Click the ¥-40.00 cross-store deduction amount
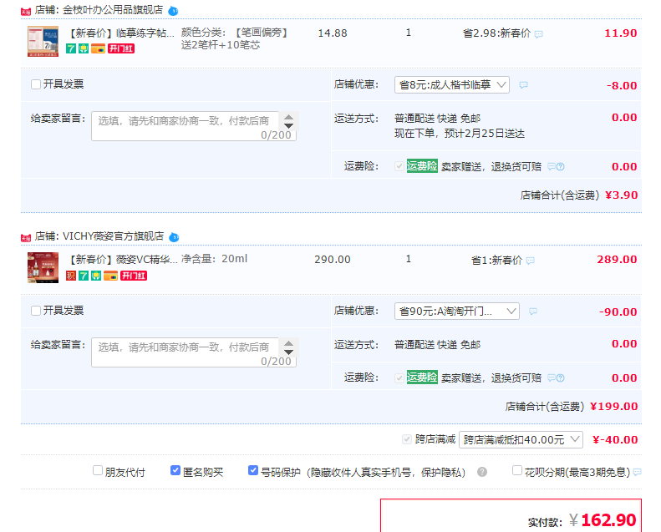 click(615, 440)
